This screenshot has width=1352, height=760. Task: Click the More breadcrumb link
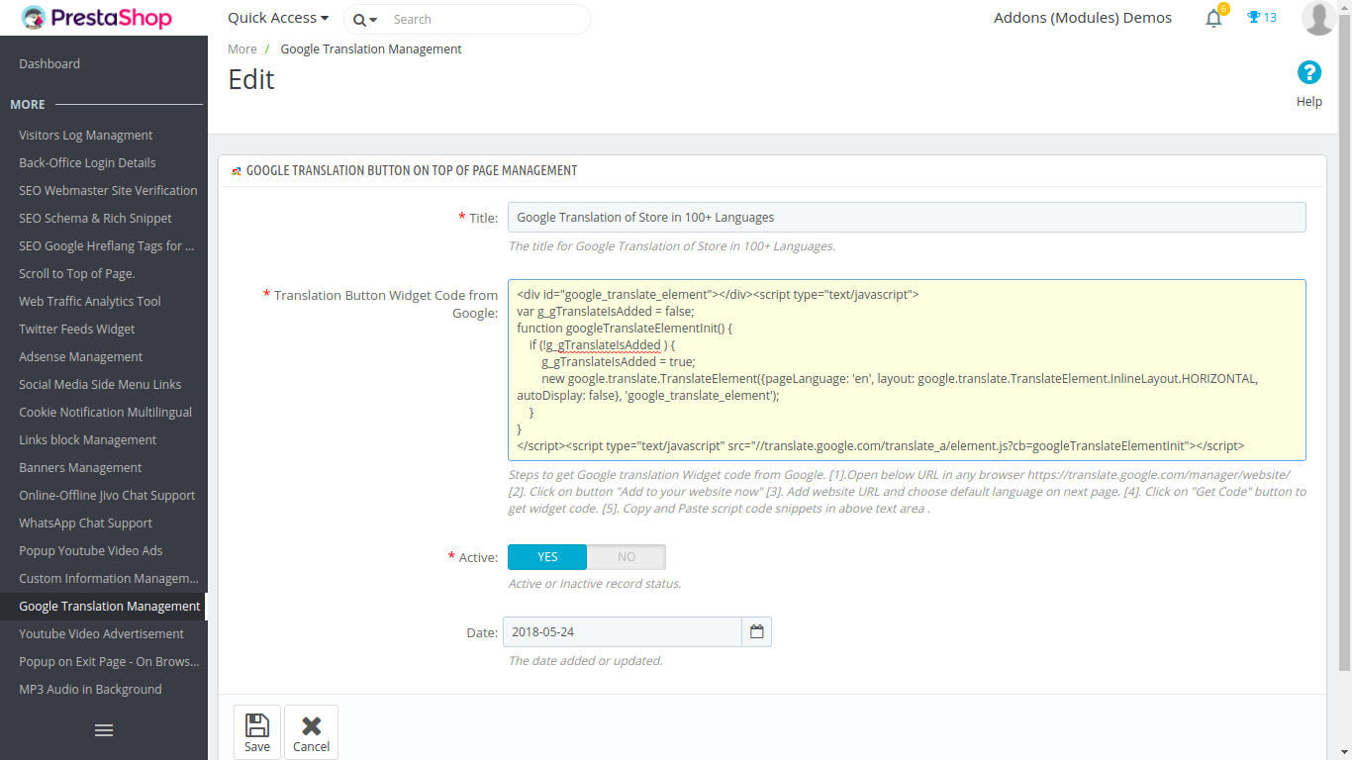click(x=242, y=48)
